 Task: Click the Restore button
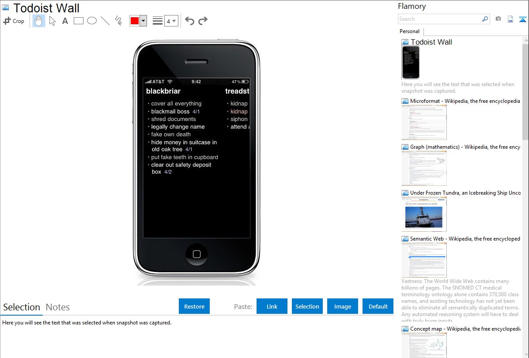pos(194,306)
